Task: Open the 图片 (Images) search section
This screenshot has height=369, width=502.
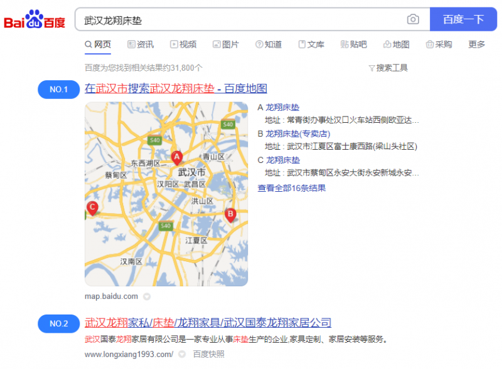Action: click(227, 44)
